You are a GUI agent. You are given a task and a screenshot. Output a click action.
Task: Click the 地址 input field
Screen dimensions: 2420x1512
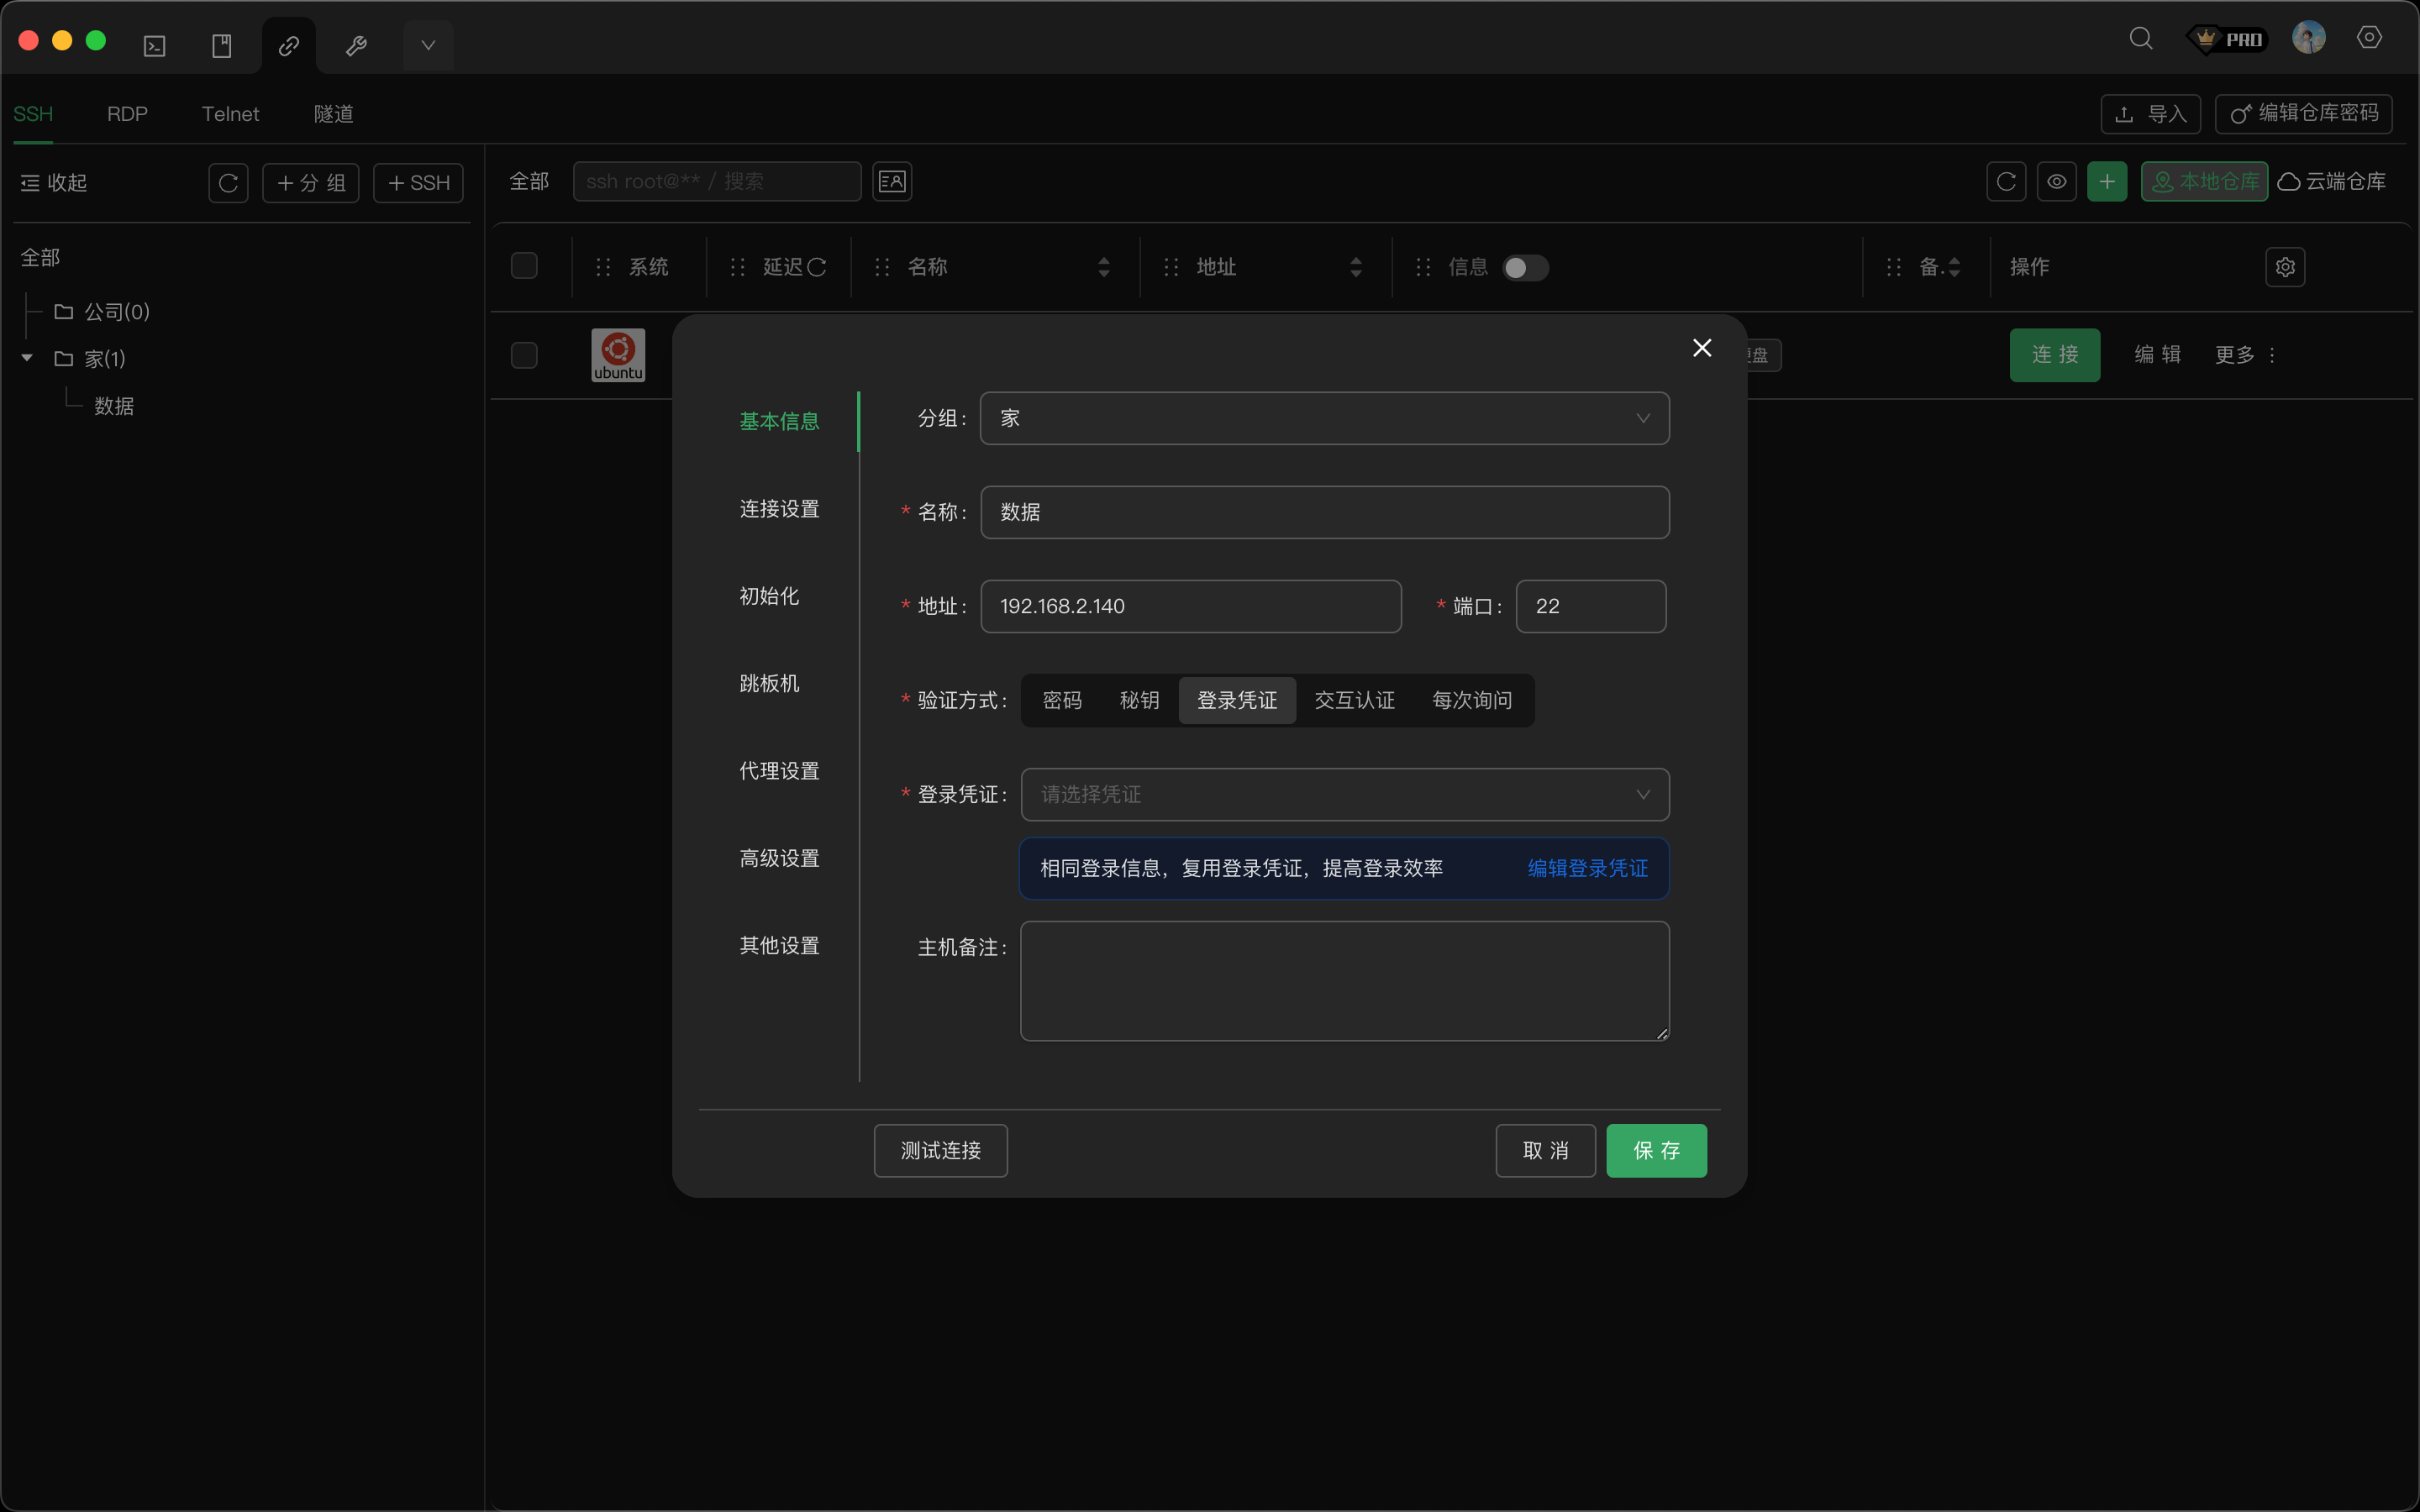[1190, 606]
